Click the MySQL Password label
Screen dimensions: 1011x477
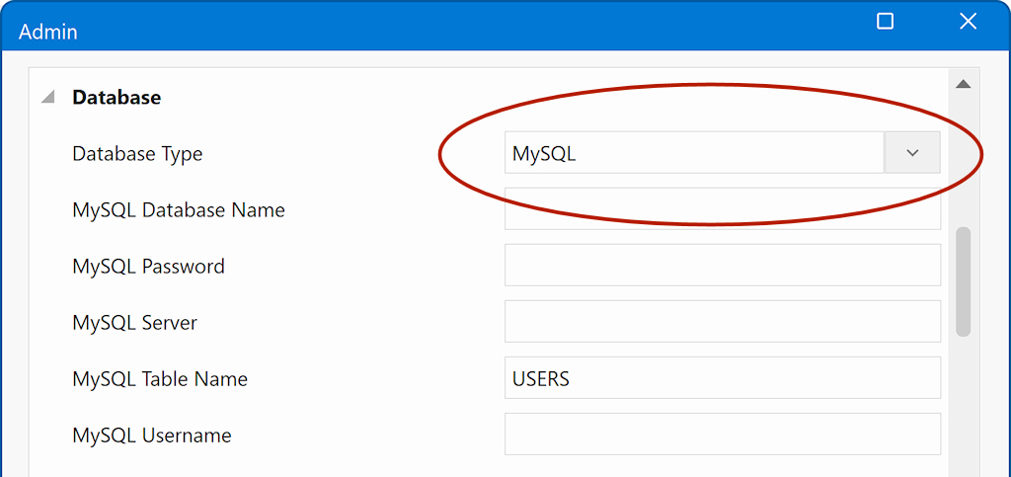[x=148, y=267]
